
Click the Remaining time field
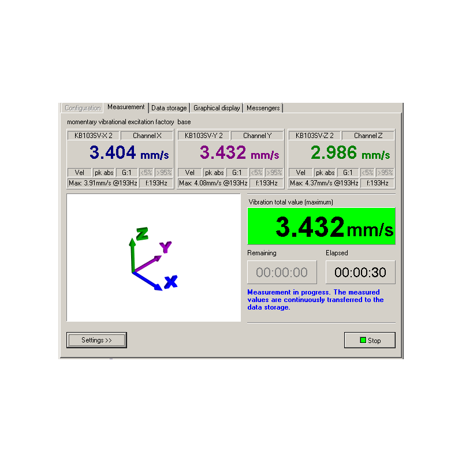[282, 272]
